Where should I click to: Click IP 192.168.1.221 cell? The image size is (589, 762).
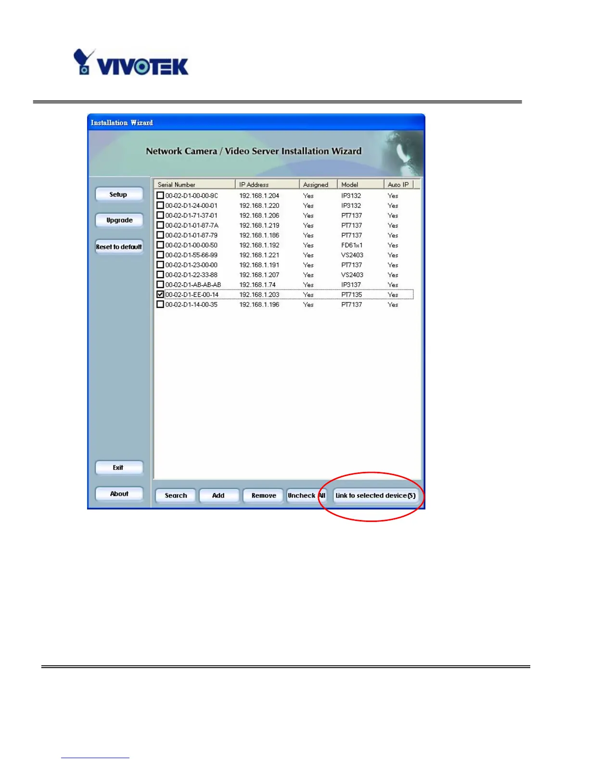pyautogui.click(x=259, y=255)
